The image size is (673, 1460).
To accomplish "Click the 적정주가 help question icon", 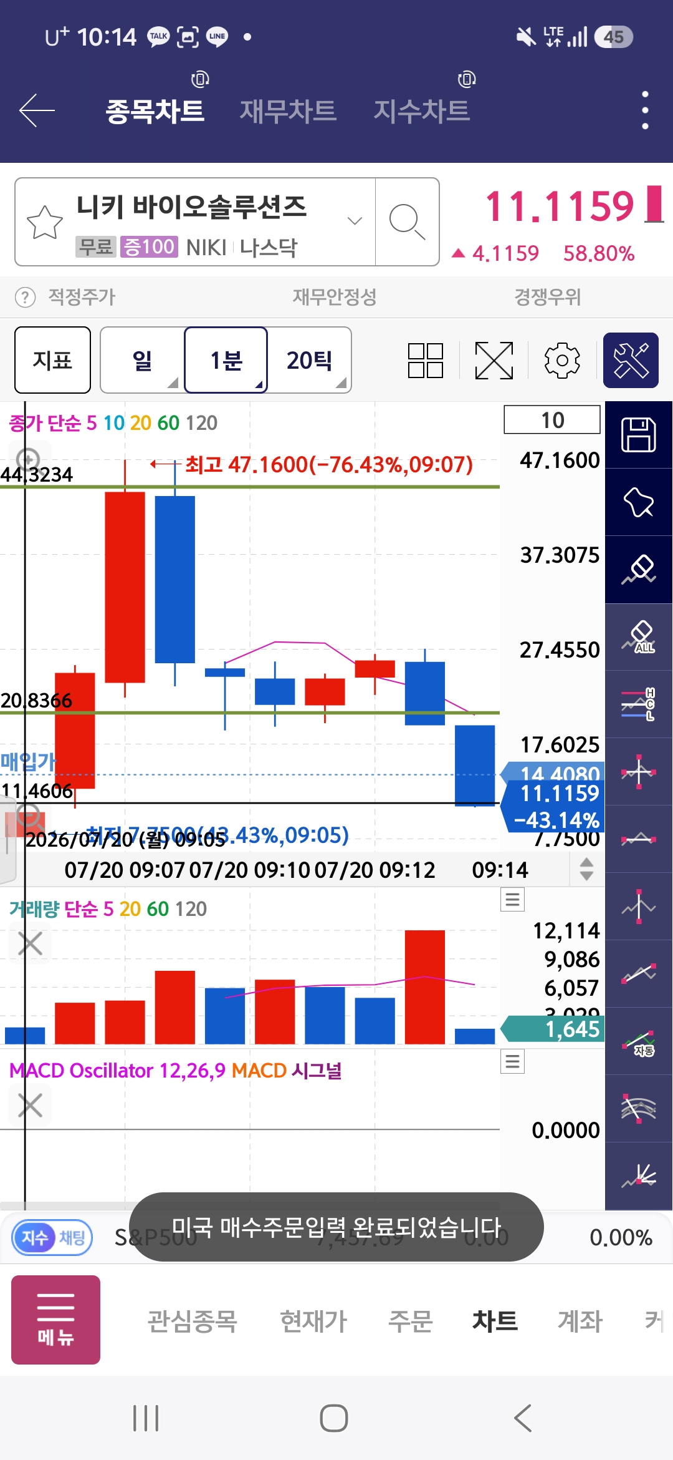I will coord(25,298).
